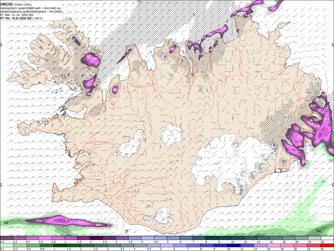This screenshot has height=251, width=334.
Task: Select the 4 lavender swatch in the upper scale
Action: (x=148, y=238)
